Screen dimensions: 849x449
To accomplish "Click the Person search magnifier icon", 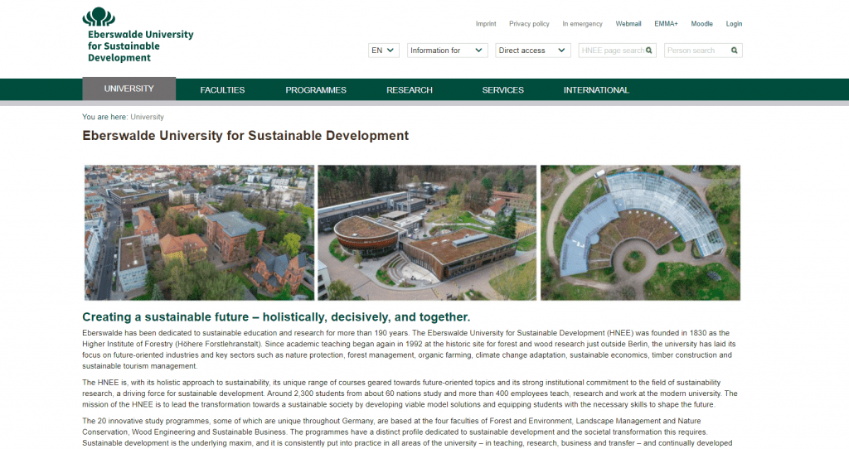I will coord(734,51).
